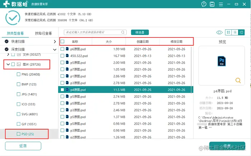Click the 恢复 recover button

[227, 146]
